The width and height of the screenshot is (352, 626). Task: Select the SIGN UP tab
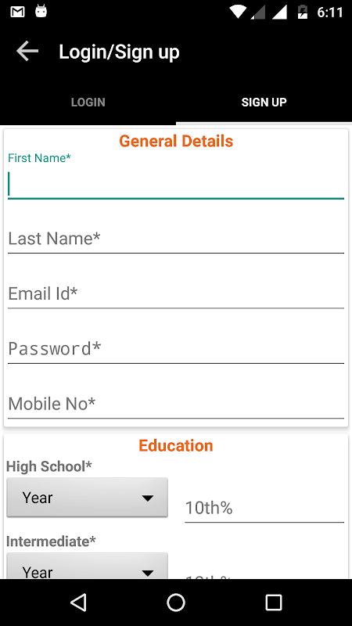click(x=264, y=103)
